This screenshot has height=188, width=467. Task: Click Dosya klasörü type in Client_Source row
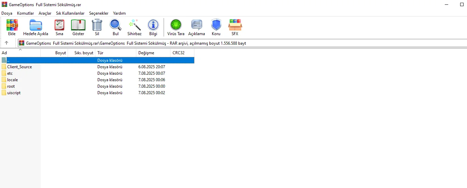(110, 67)
